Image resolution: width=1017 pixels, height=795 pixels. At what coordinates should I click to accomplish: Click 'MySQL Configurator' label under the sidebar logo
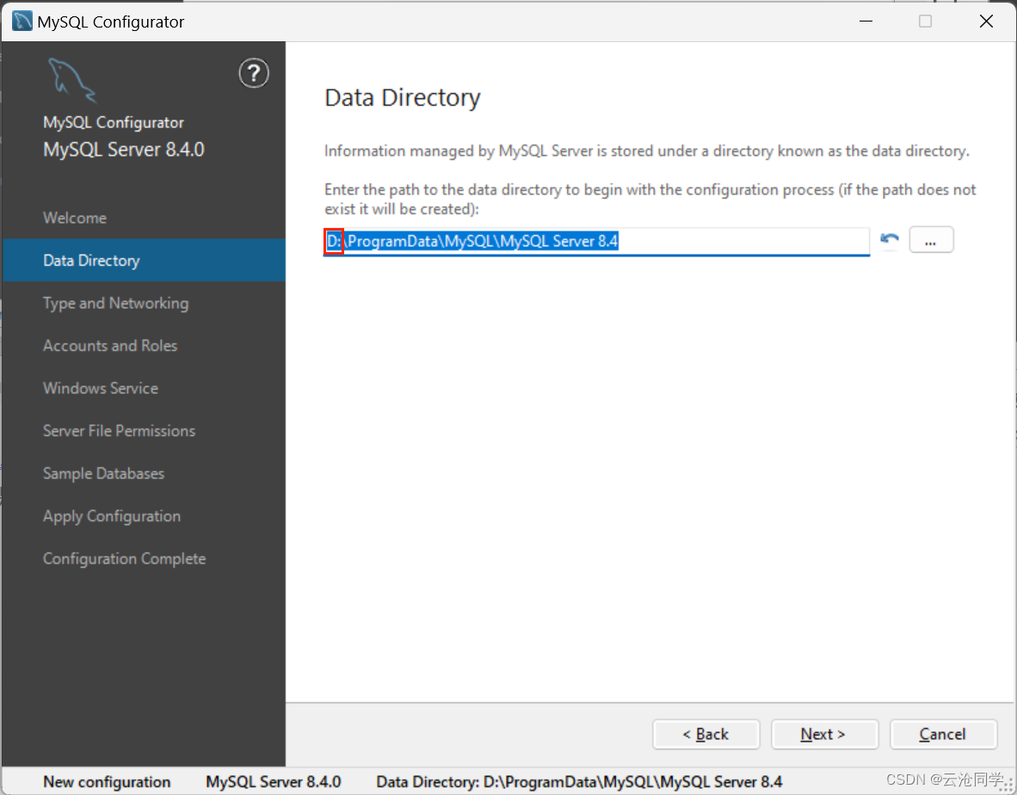coord(114,122)
